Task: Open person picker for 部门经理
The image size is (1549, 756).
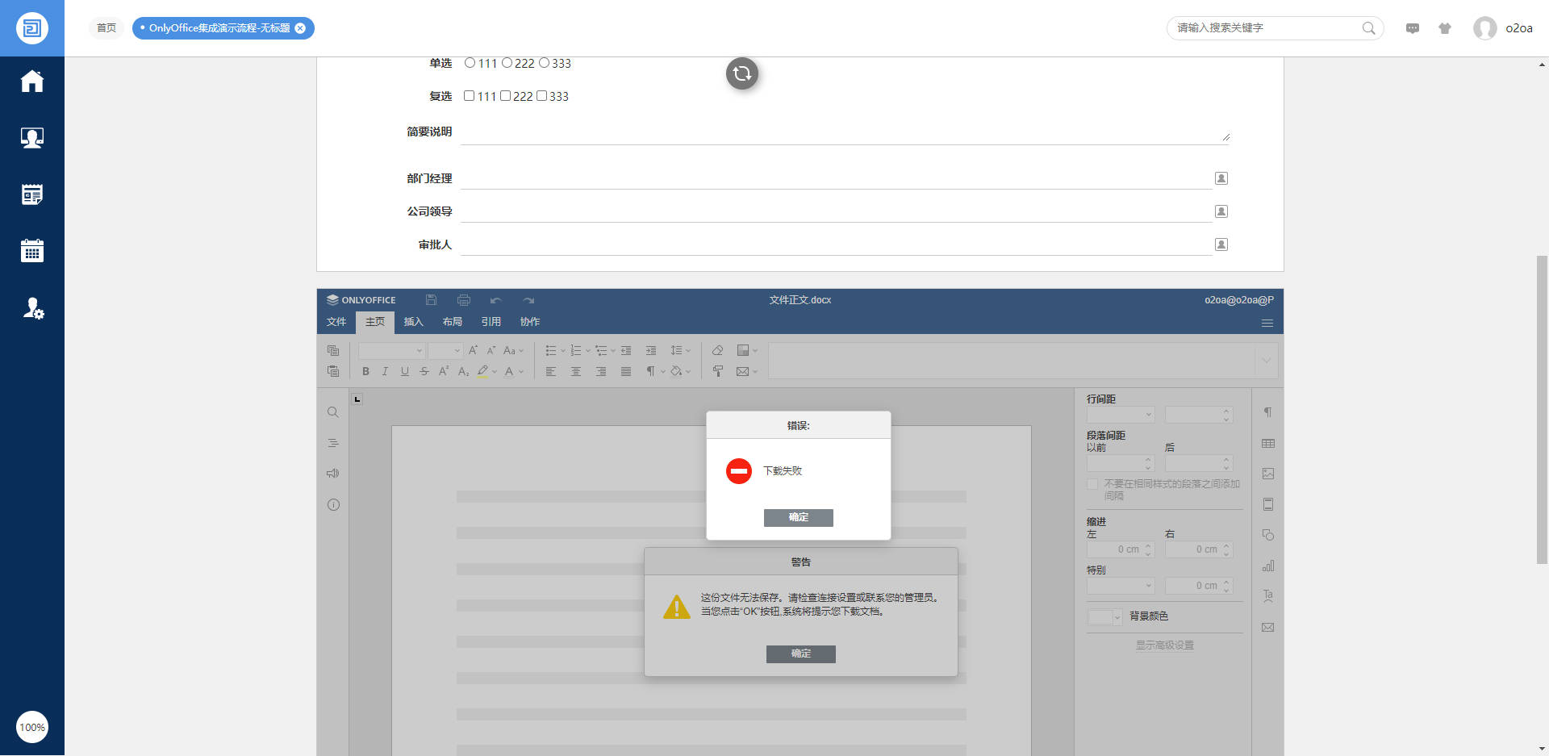Action: pyautogui.click(x=1221, y=178)
